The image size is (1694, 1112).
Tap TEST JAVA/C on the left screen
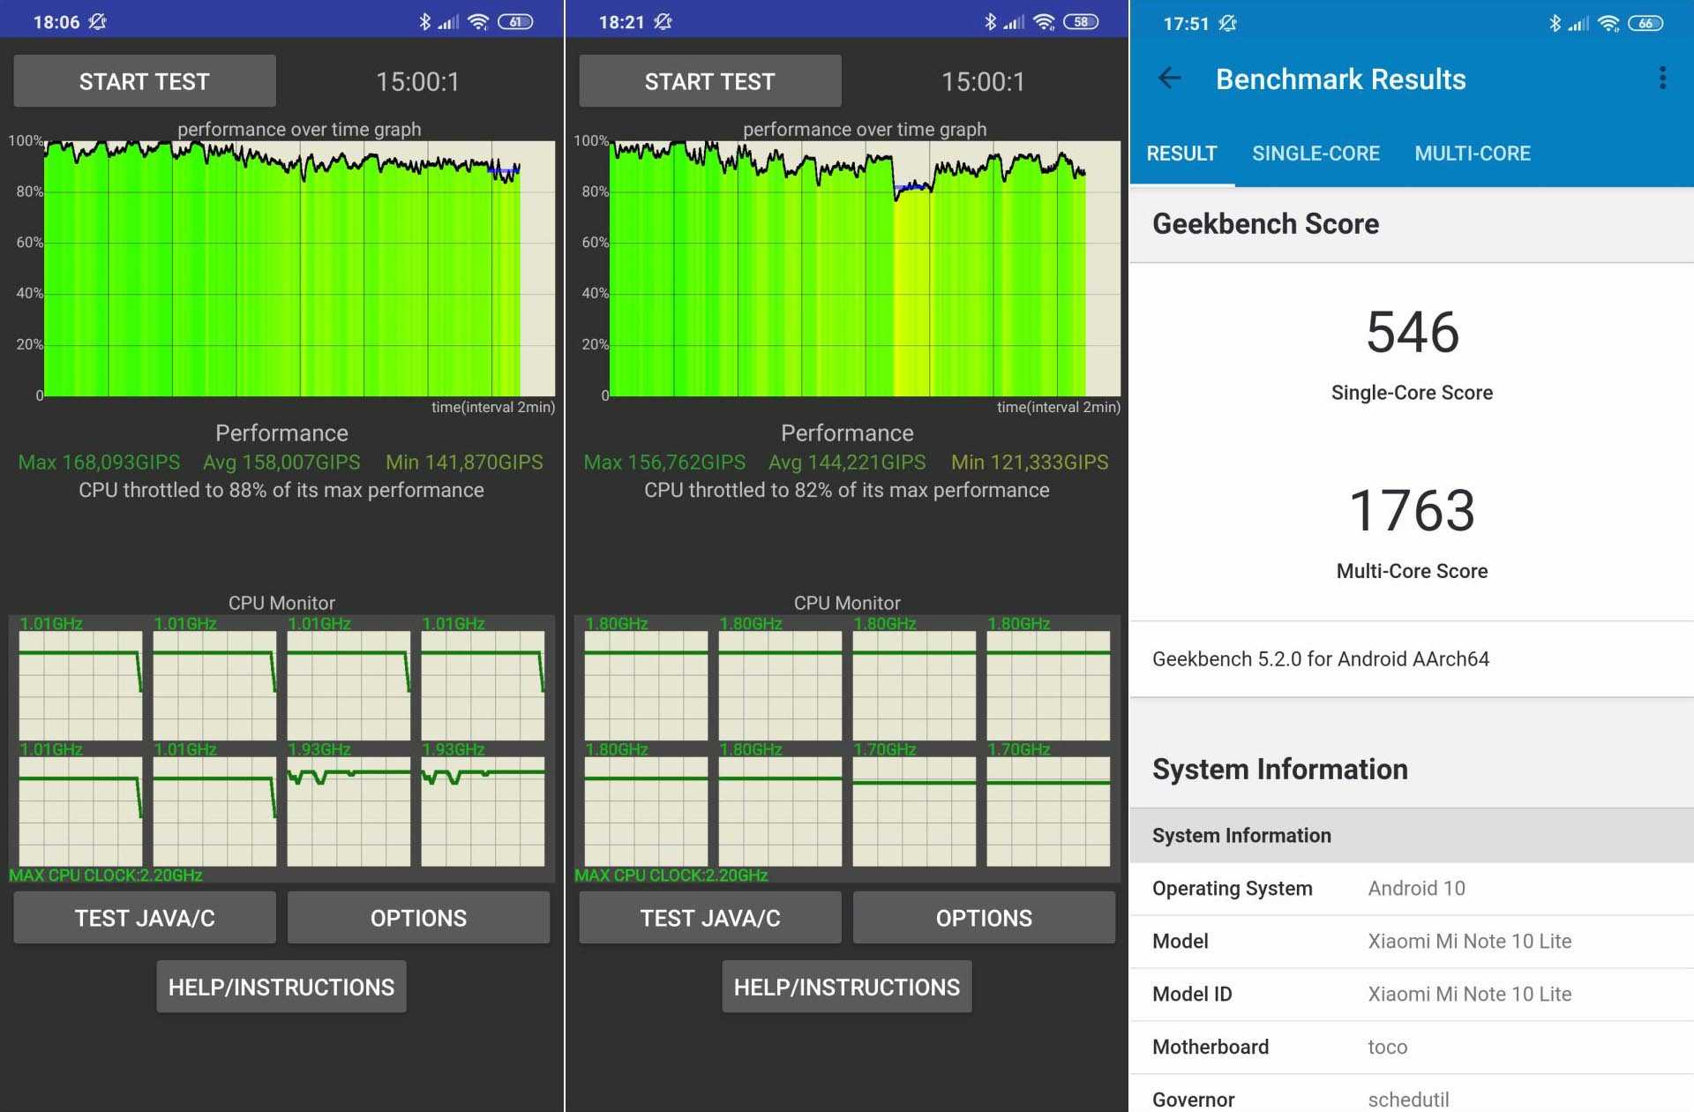(x=145, y=918)
